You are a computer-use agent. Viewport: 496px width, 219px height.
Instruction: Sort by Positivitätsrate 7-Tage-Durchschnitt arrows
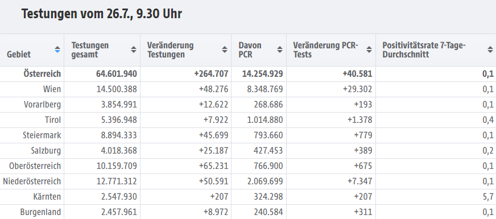[490, 49]
